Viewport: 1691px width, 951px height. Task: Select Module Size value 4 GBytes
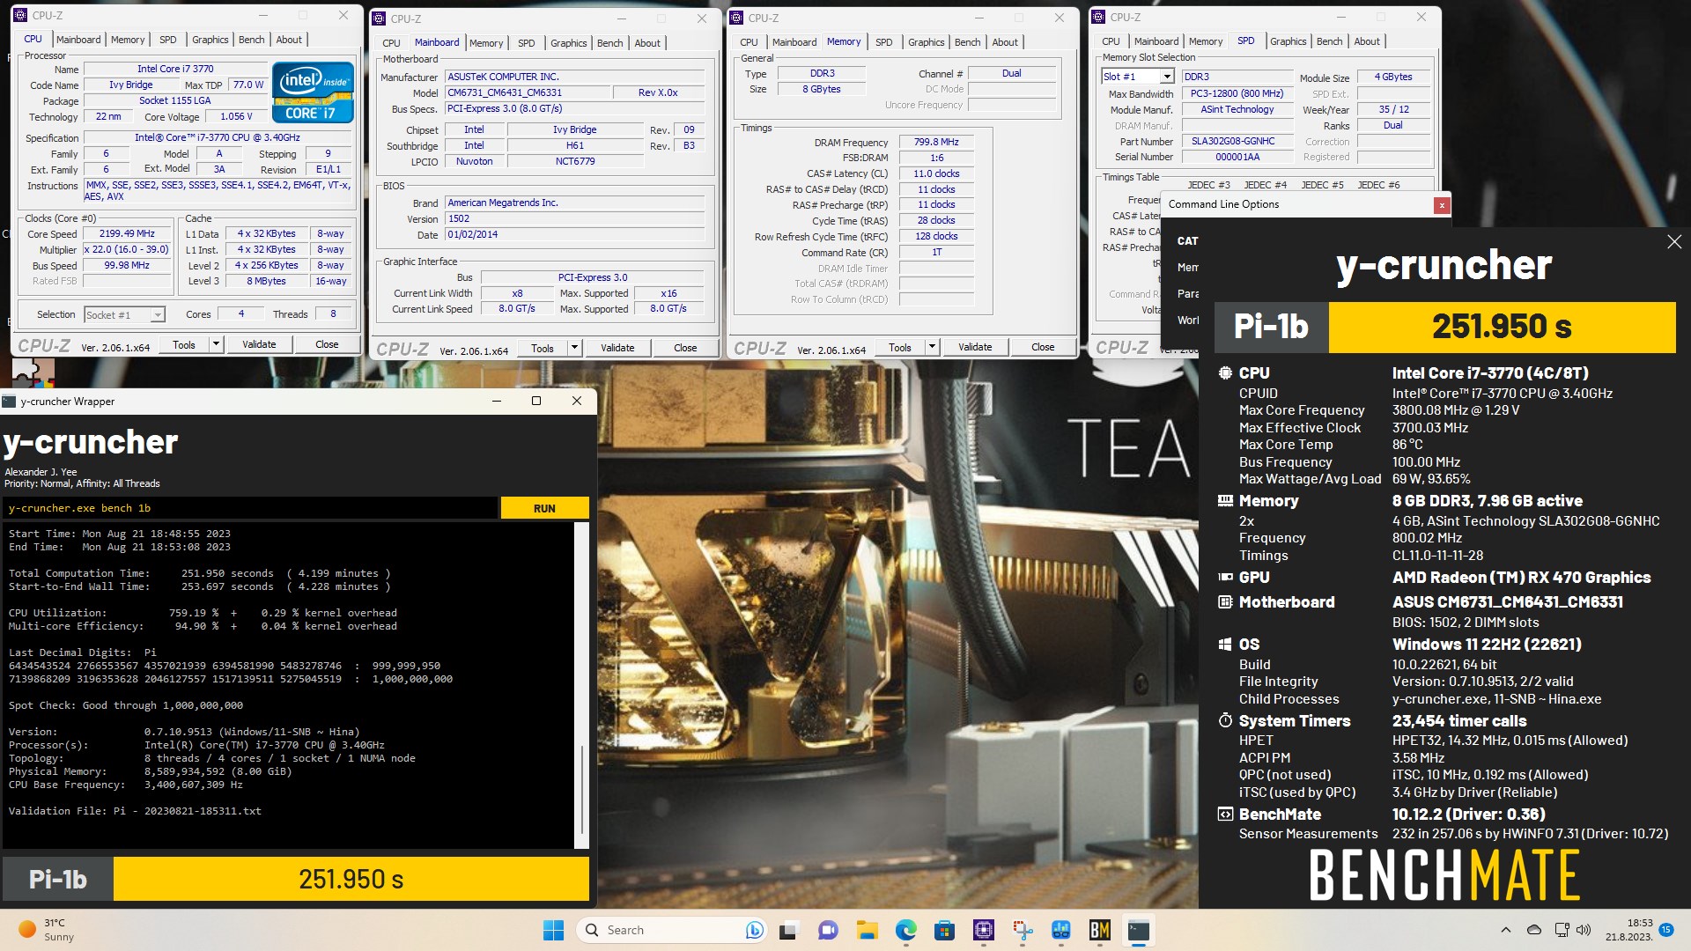(x=1393, y=77)
